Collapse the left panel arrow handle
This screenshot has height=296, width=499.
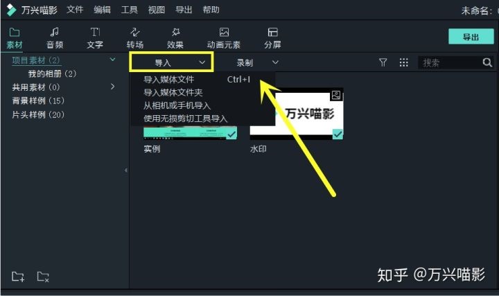pyautogui.click(x=126, y=171)
